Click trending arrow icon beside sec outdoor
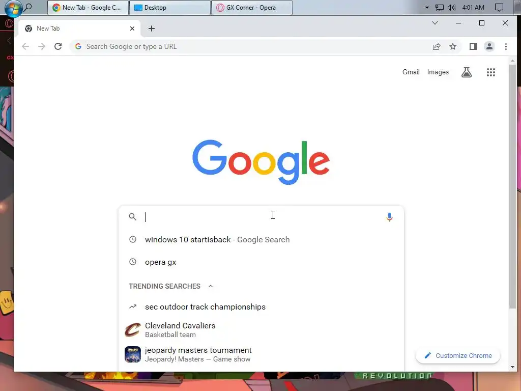 133,306
